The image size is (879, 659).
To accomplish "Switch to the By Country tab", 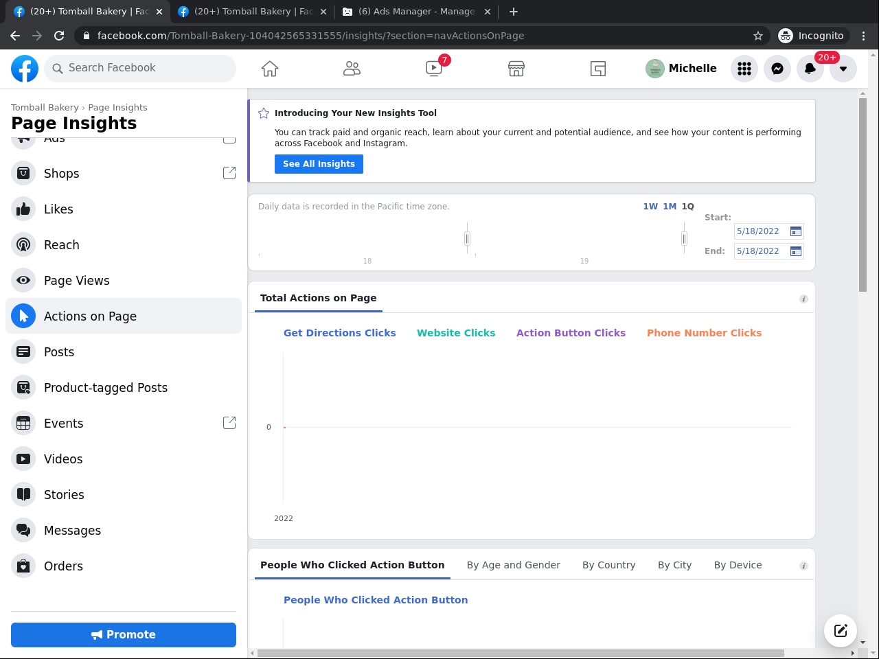I will click(x=609, y=565).
